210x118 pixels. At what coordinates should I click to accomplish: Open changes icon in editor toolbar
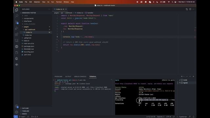(187, 9)
